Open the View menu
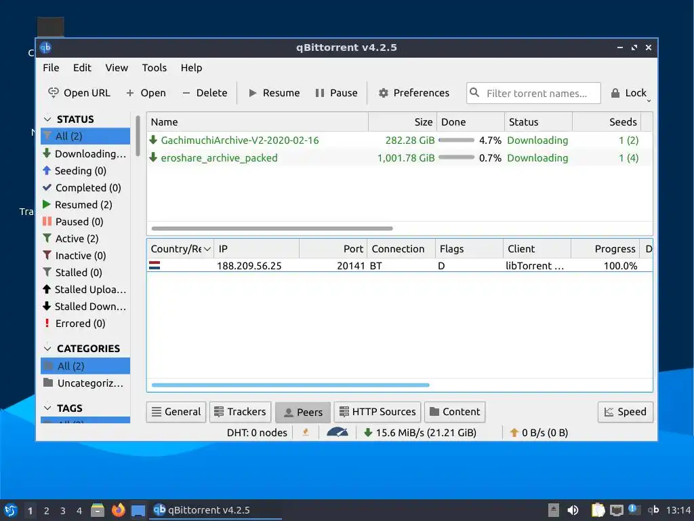Viewport: 694px width, 521px height. [117, 68]
